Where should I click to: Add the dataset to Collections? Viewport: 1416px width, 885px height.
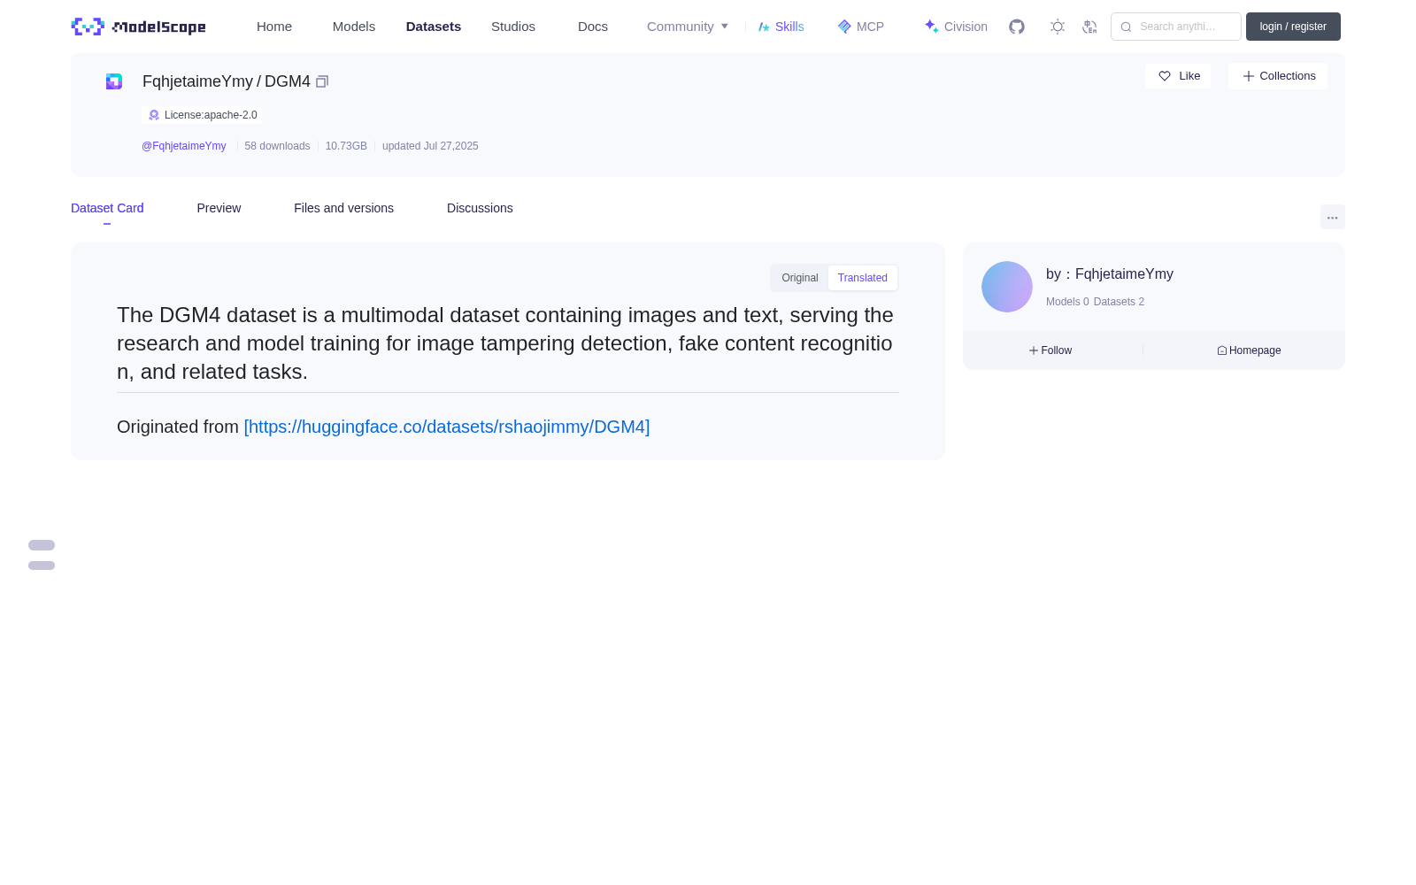click(x=1278, y=76)
